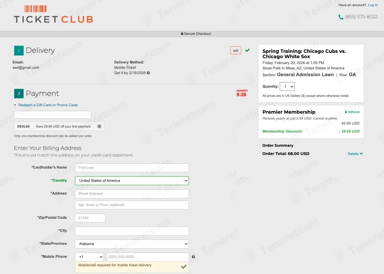Click the email sad@gmail.com
The width and height of the screenshot is (384, 274).
26,68
